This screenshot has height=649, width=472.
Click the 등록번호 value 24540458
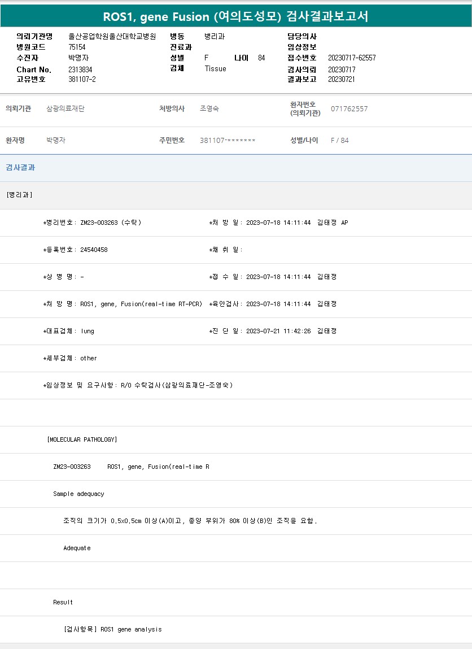tap(94, 250)
